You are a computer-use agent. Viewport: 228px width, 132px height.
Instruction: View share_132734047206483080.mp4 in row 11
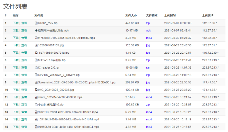point(24,97)
